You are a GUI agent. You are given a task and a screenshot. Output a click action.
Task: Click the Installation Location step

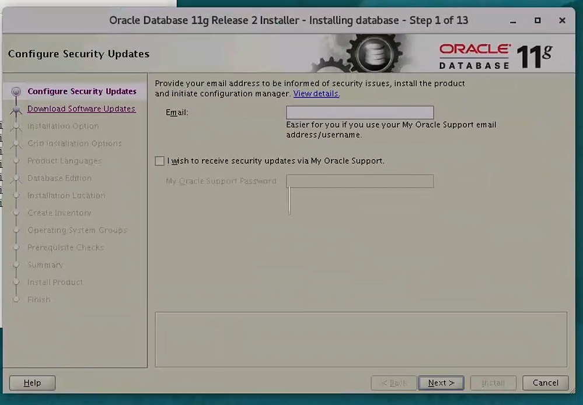[65, 195]
